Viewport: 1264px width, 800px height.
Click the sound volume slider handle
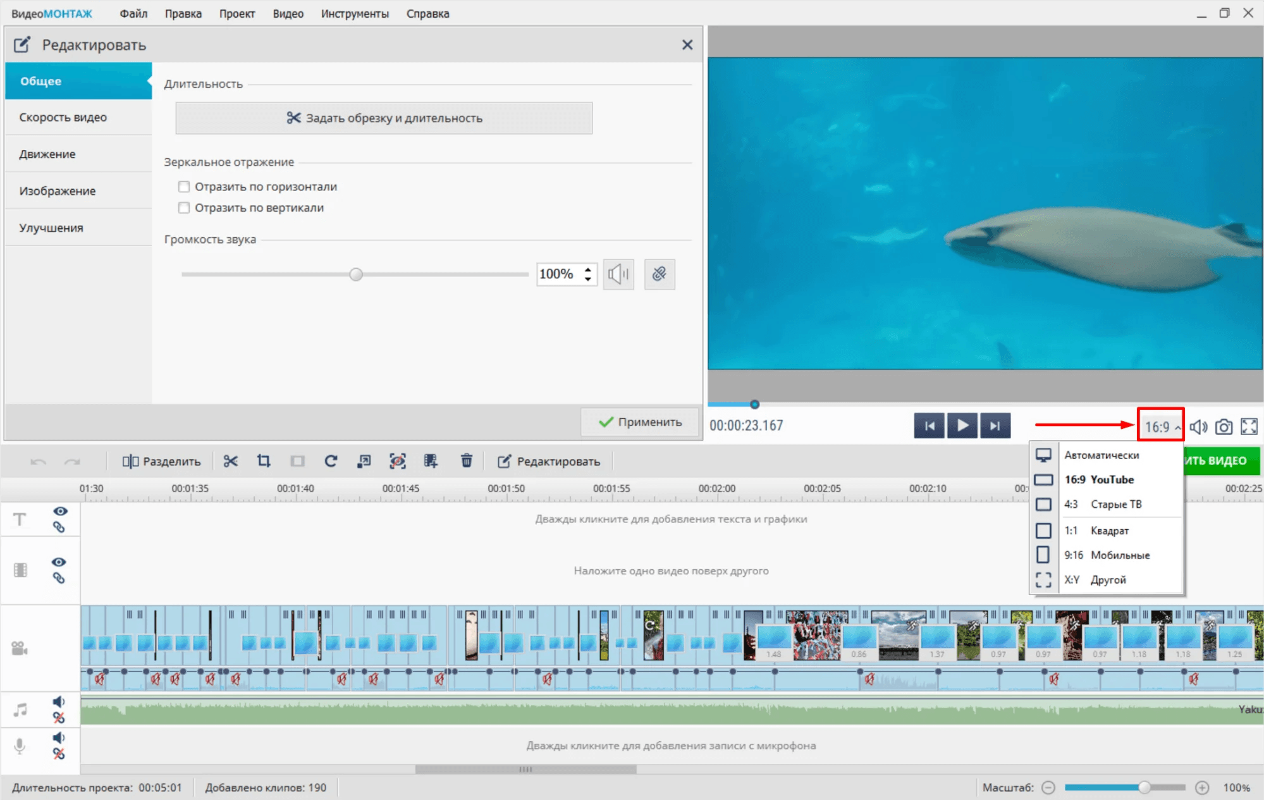(356, 274)
